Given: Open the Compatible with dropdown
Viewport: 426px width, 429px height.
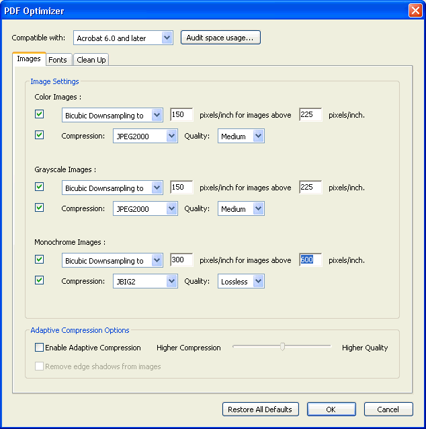Looking at the screenshot, I should [123, 38].
